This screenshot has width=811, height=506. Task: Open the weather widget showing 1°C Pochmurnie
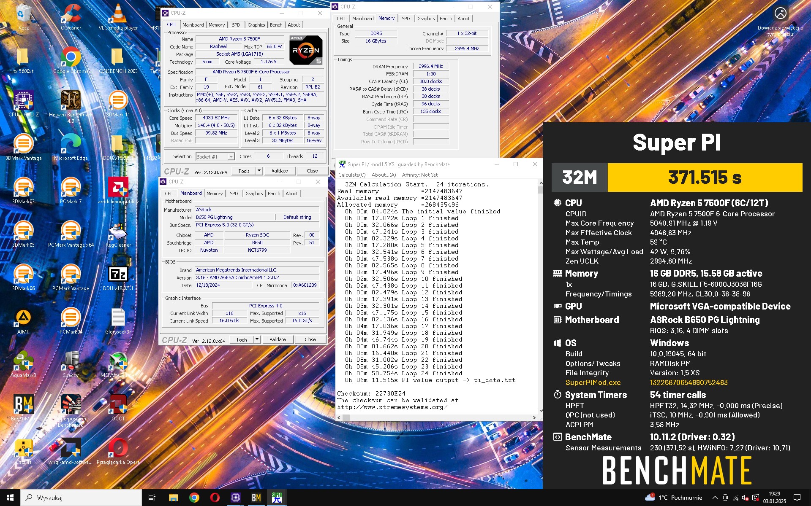pos(673,498)
